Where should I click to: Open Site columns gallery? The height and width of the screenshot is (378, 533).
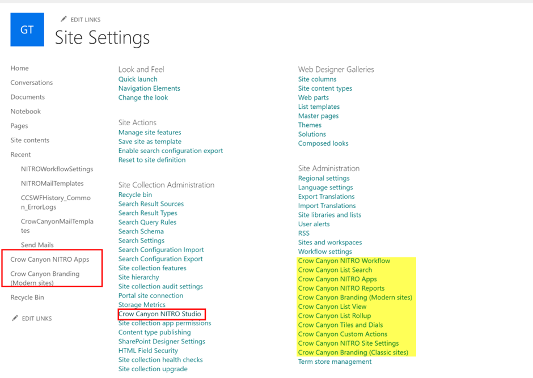pyautogui.click(x=317, y=79)
